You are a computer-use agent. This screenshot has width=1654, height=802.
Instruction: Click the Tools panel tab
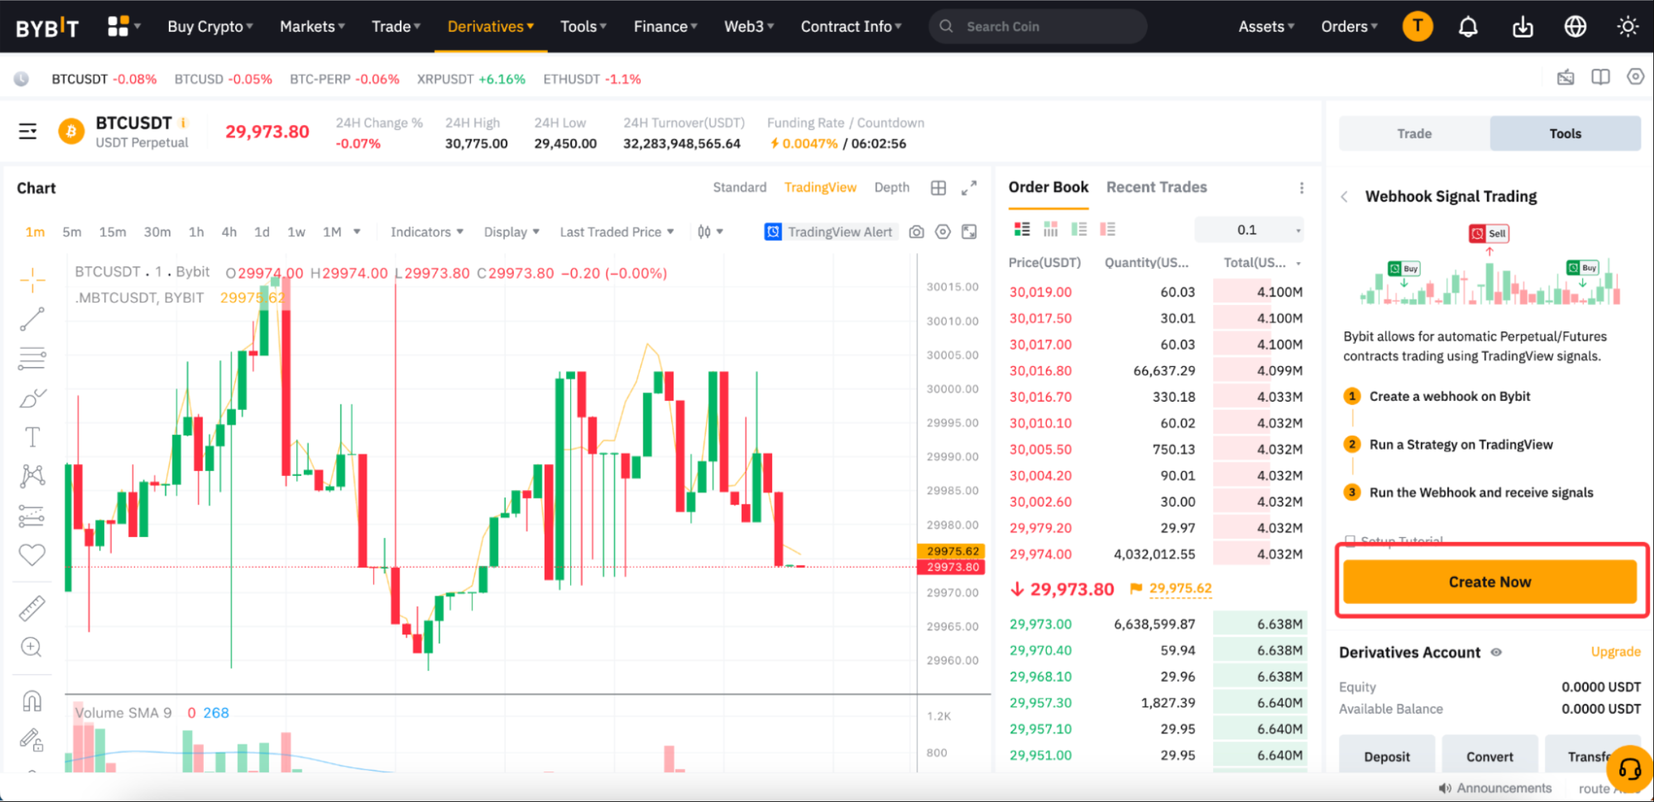1564,133
